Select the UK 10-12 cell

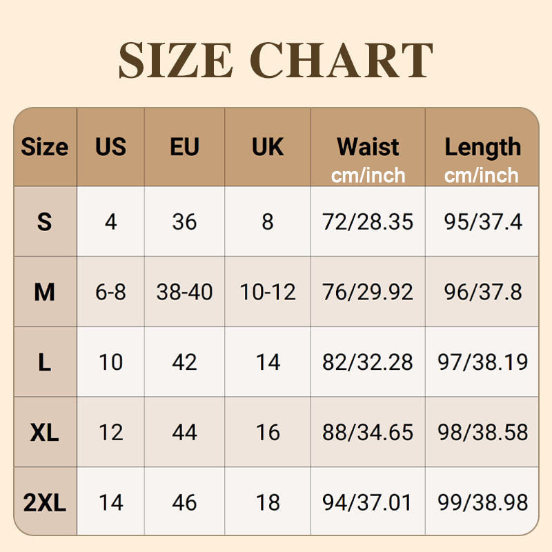pyautogui.click(x=268, y=292)
